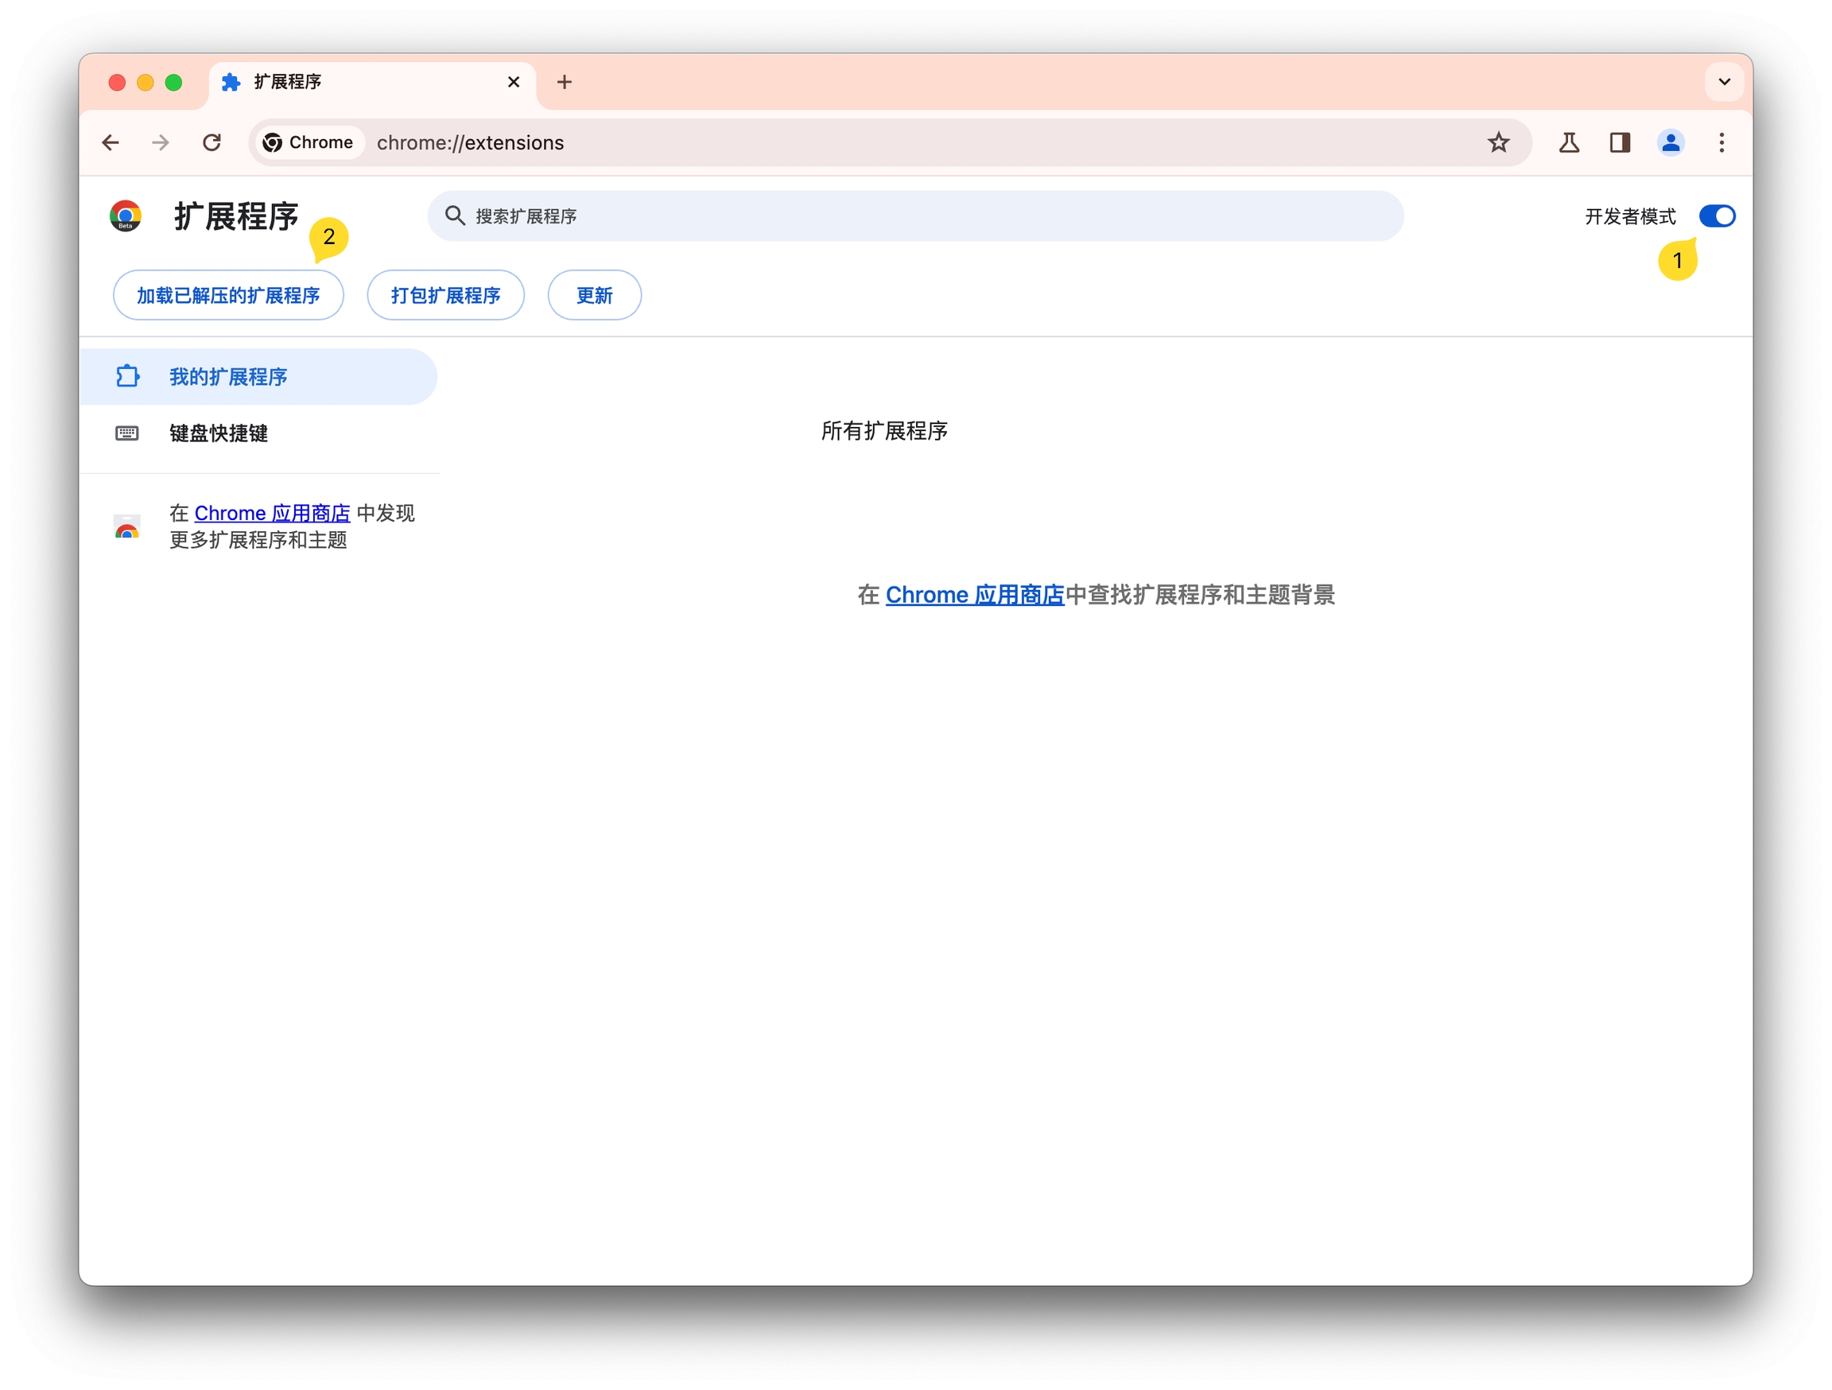Screen dimensions: 1832x1390
Task: Bookmark this page with star icon
Action: tap(1497, 142)
